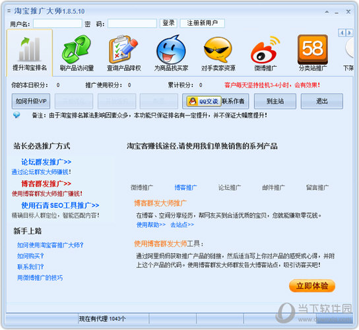The image size is (359, 330).
Task: Click the 推广使用积分 label
Action: tap(104, 85)
